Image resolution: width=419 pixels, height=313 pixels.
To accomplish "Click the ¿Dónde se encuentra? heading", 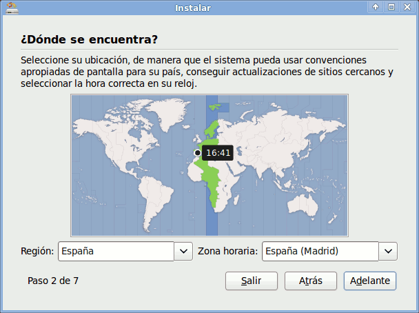I will [90, 39].
